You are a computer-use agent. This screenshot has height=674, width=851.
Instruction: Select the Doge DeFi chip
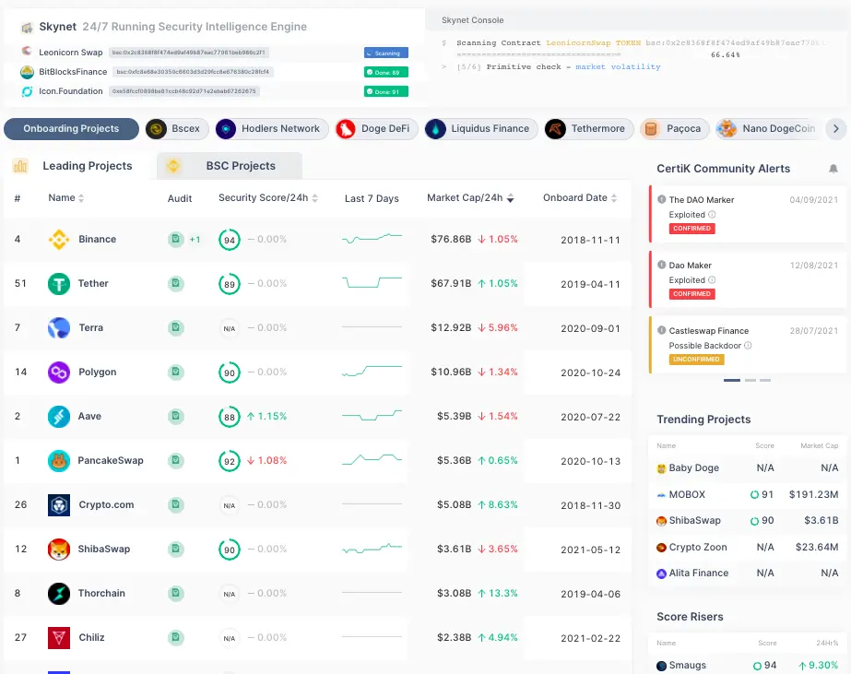377,129
